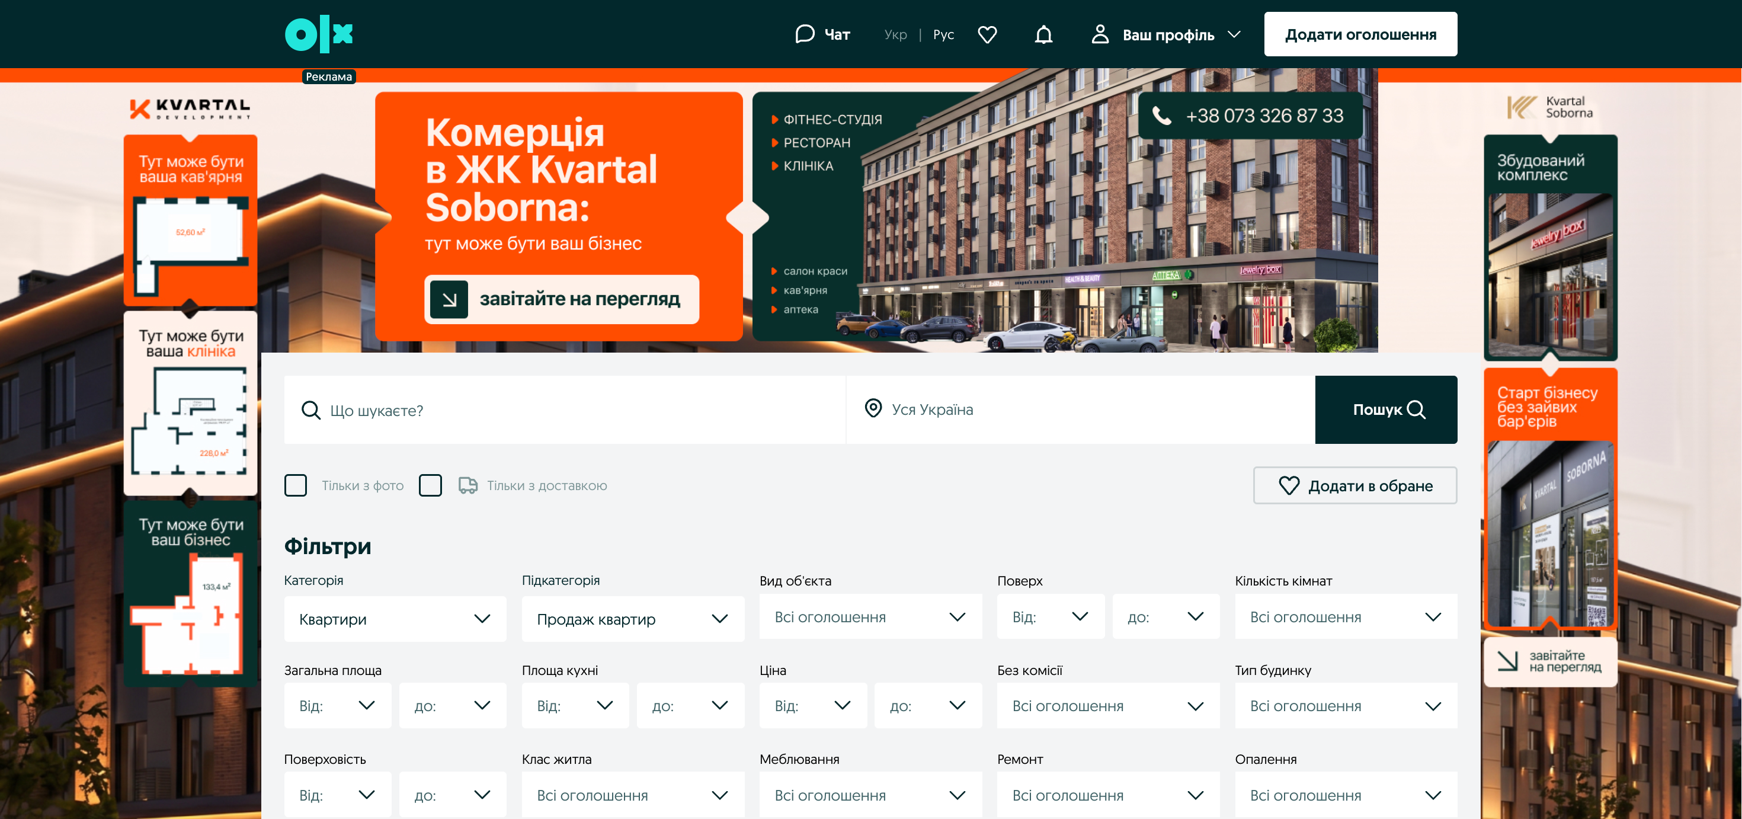Click the Реклама label
The height and width of the screenshot is (819, 1742).
pos(329,76)
